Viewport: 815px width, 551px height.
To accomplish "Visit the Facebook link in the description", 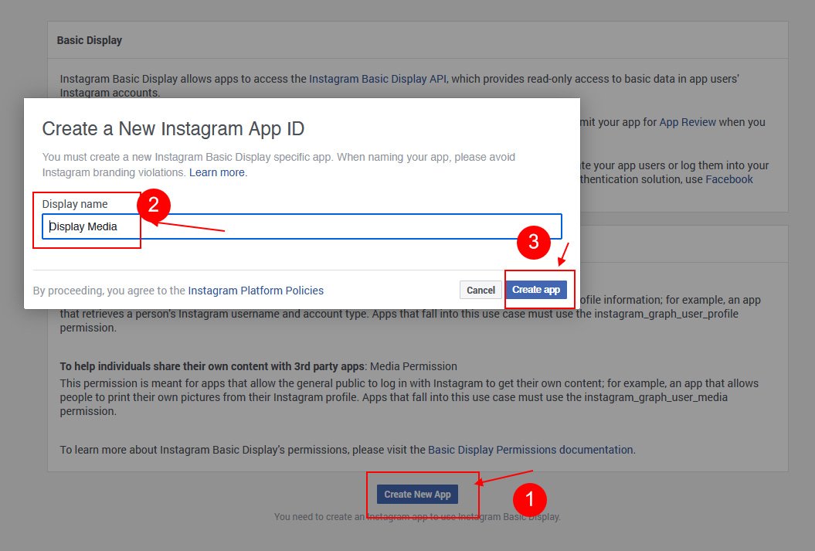I will point(728,179).
